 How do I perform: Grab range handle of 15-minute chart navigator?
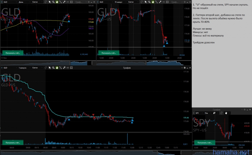pos(146,63)
